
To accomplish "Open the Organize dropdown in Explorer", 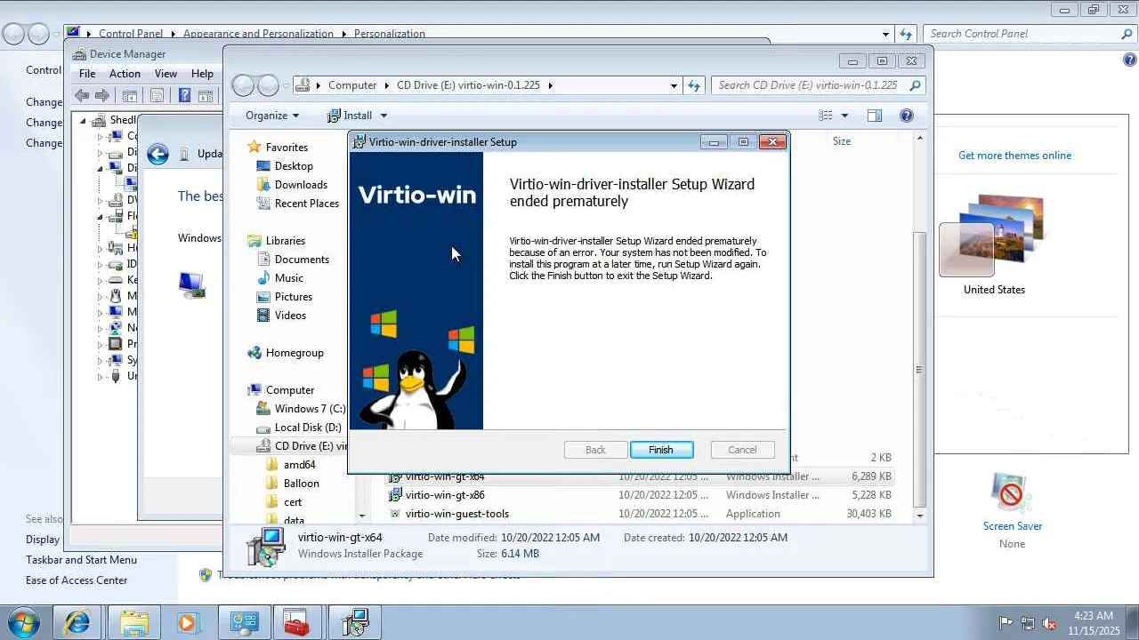I will coord(272,116).
